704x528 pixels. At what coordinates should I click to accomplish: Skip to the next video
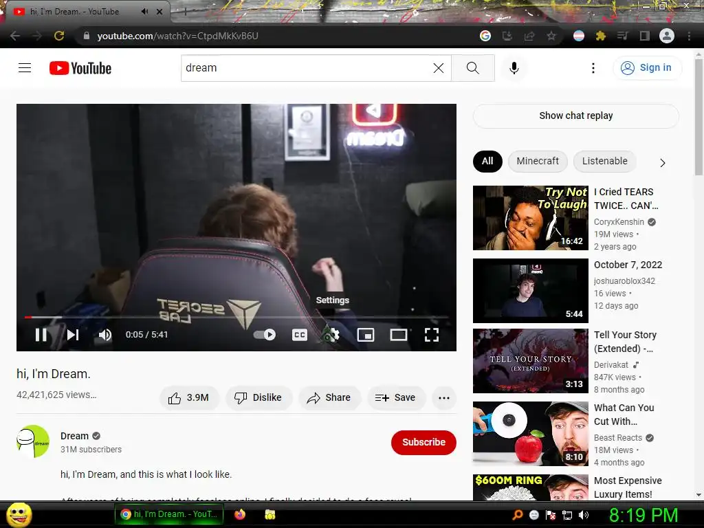pyautogui.click(x=73, y=335)
